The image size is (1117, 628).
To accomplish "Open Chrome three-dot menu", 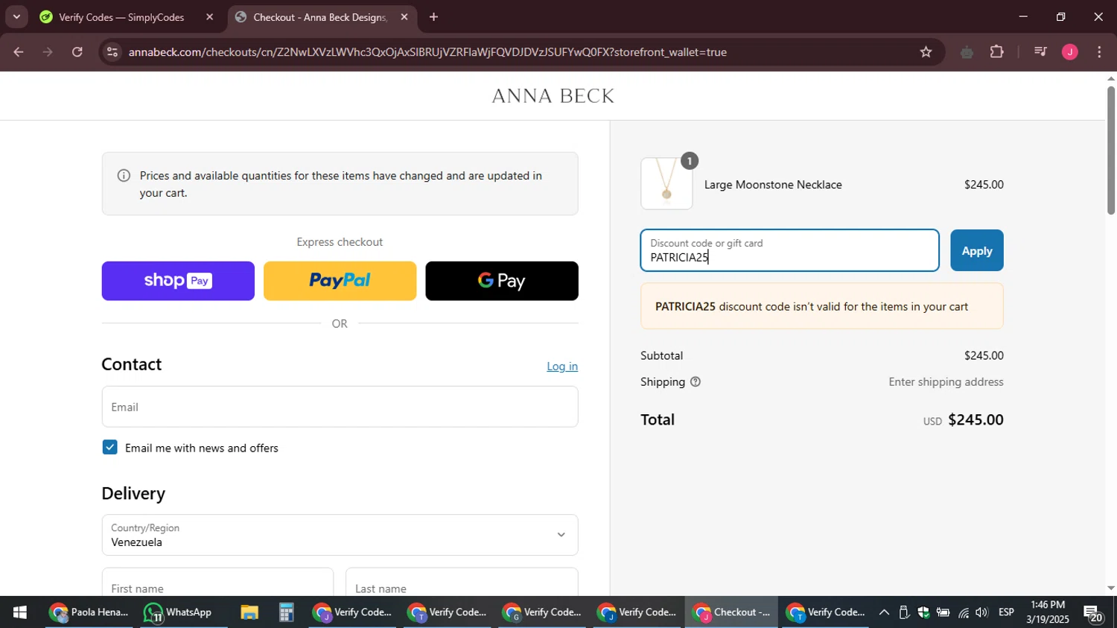I will click(x=1100, y=52).
